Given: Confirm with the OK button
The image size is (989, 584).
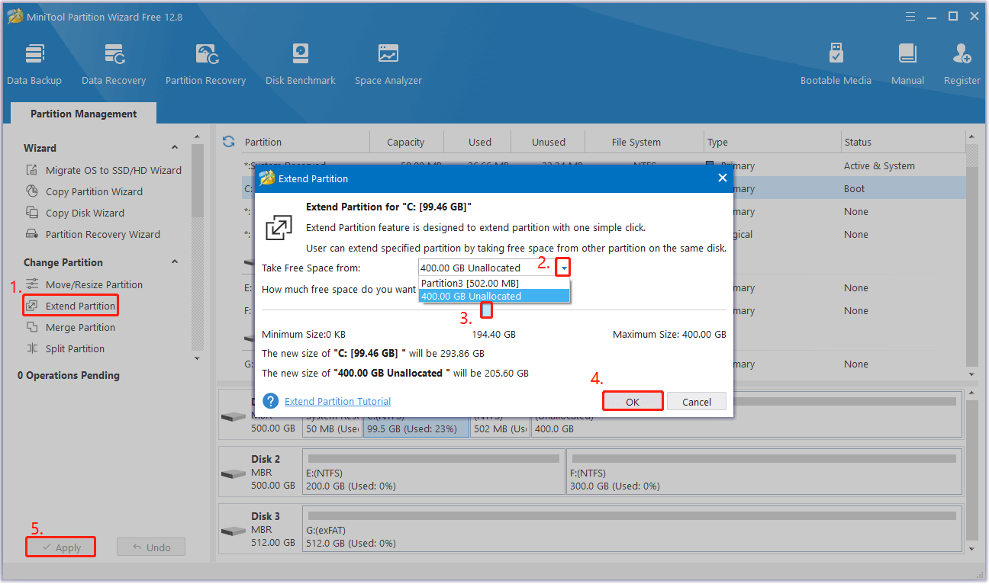Looking at the screenshot, I should pos(633,401).
